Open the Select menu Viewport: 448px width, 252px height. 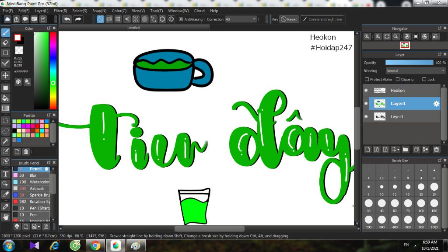tap(80, 10)
